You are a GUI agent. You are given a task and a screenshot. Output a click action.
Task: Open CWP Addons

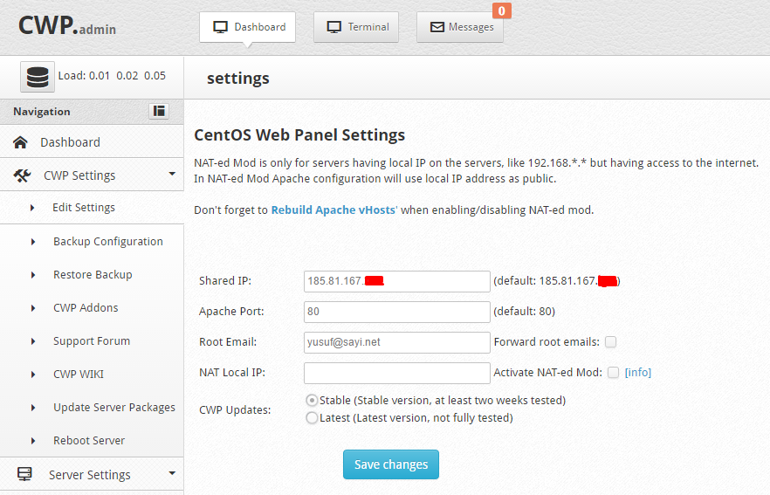86,308
